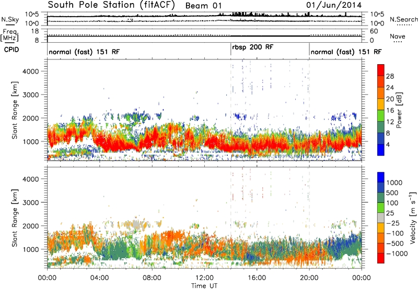Click the -25 label on Velocity color bar
Screen dimensions: 418x289
point(393,223)
